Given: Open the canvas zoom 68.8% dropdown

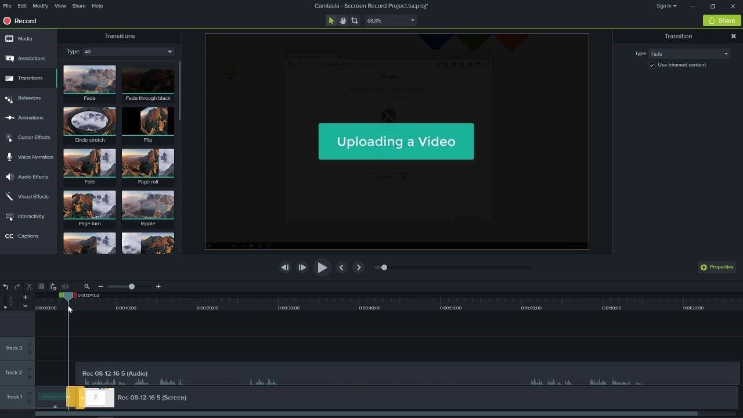Looking at the screenshot, I should pyautogui.click(x=390, y=20).
